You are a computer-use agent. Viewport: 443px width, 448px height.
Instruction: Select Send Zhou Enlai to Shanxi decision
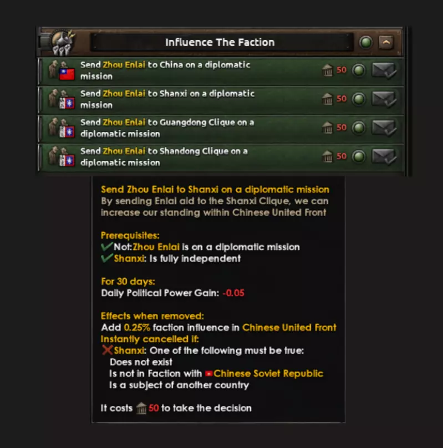click(221, 100)
